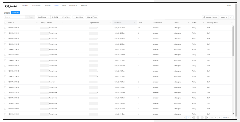240x122 pixels.
Task: Click the refresh icon beside Views
Action: coord(231,17)
